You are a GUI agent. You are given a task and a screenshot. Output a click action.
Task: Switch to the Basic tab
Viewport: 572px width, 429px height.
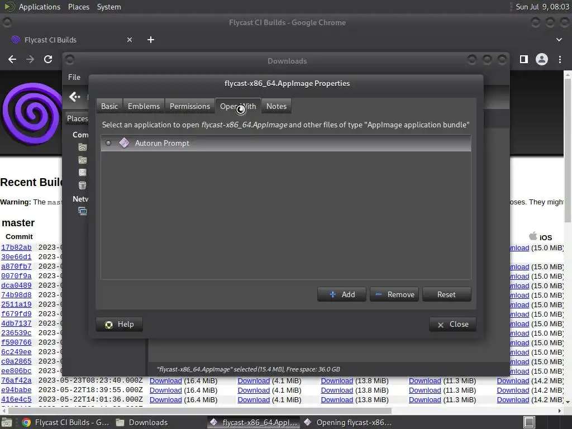click(x=109, y=106)
